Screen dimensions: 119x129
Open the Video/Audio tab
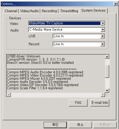(29, 11)
